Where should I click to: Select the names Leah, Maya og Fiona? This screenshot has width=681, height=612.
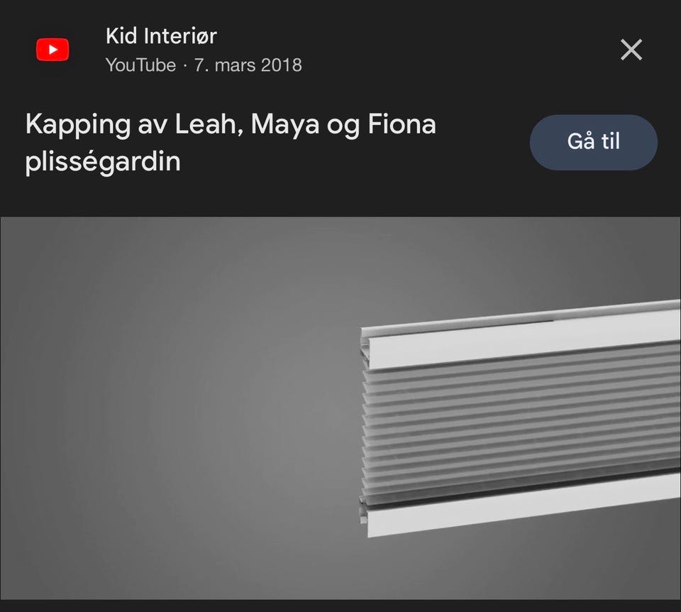pos(305,125)
